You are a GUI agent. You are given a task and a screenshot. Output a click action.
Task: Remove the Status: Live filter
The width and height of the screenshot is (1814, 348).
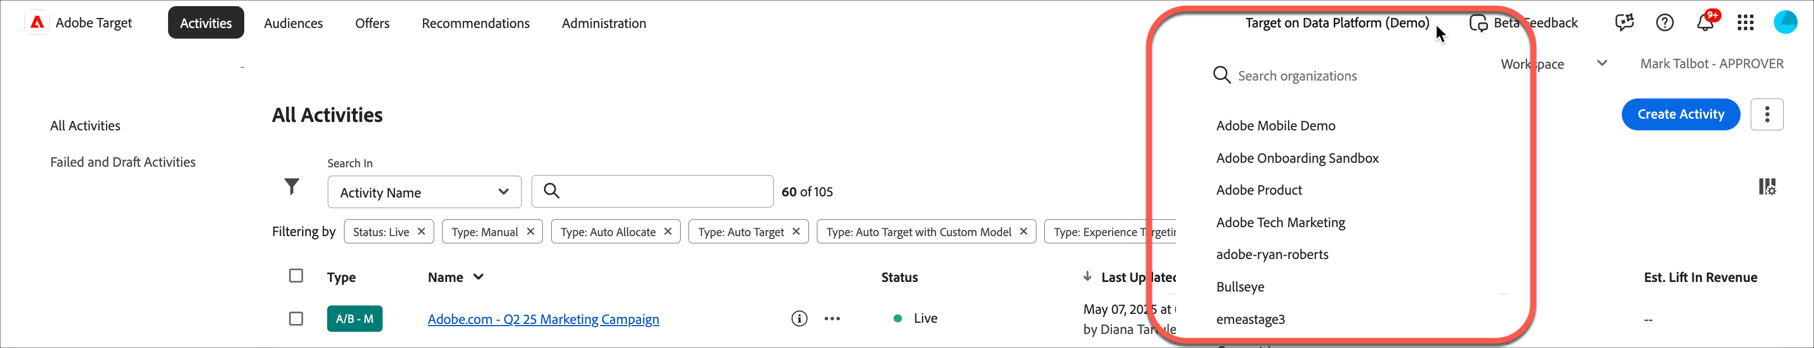click(421, 231)
